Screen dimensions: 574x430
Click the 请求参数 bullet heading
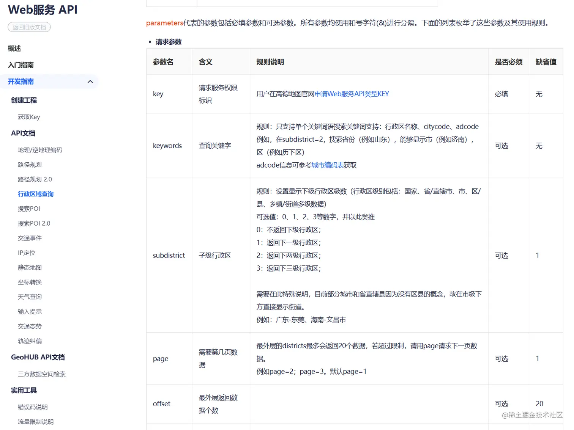click(x=169, y=42)
